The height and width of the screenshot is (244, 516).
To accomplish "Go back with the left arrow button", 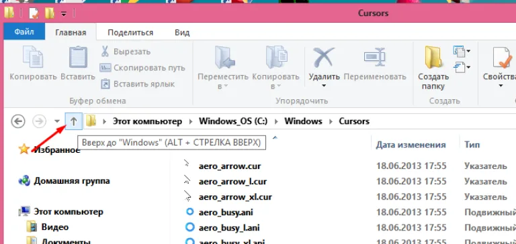I will coord(18,121).
